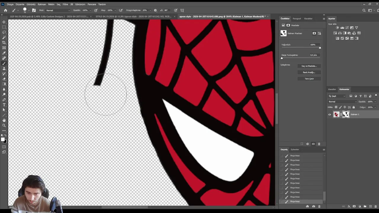Toggle brush settings panel icon
This screenshot has height=213, width=379.
(x=34, y=10)
